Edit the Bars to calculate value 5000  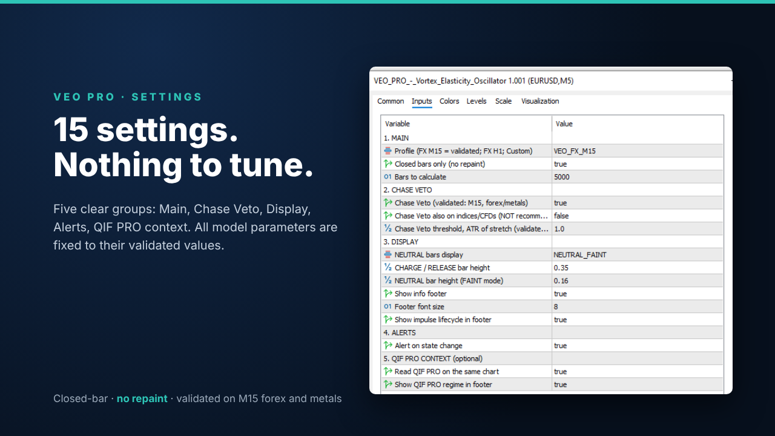pos(638,177)
